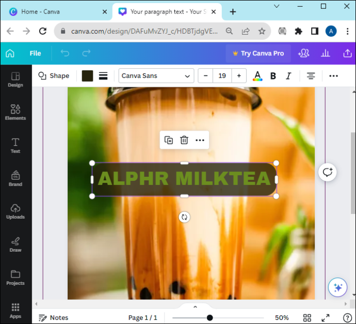This screenshot has height=324, width=356.
Task: Add a comment using the comment bubble
Action: [x=328, y=172]
